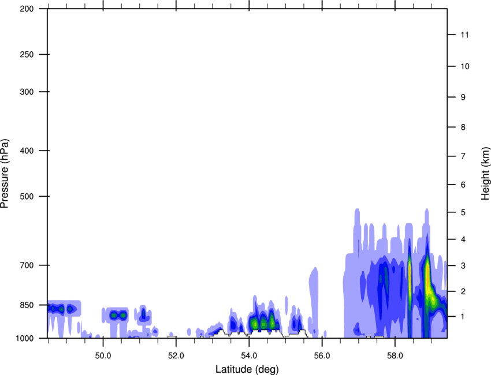Click the 200 pressure tick label
Viewport: 491px width, 375px height.
point(27,9)
